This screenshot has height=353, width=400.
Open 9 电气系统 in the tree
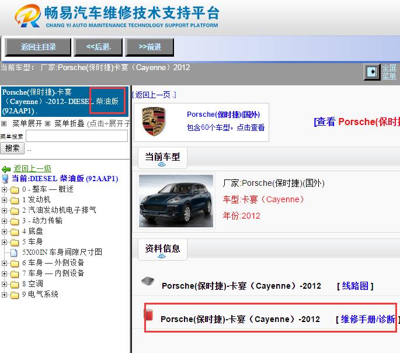click(40, 295)
